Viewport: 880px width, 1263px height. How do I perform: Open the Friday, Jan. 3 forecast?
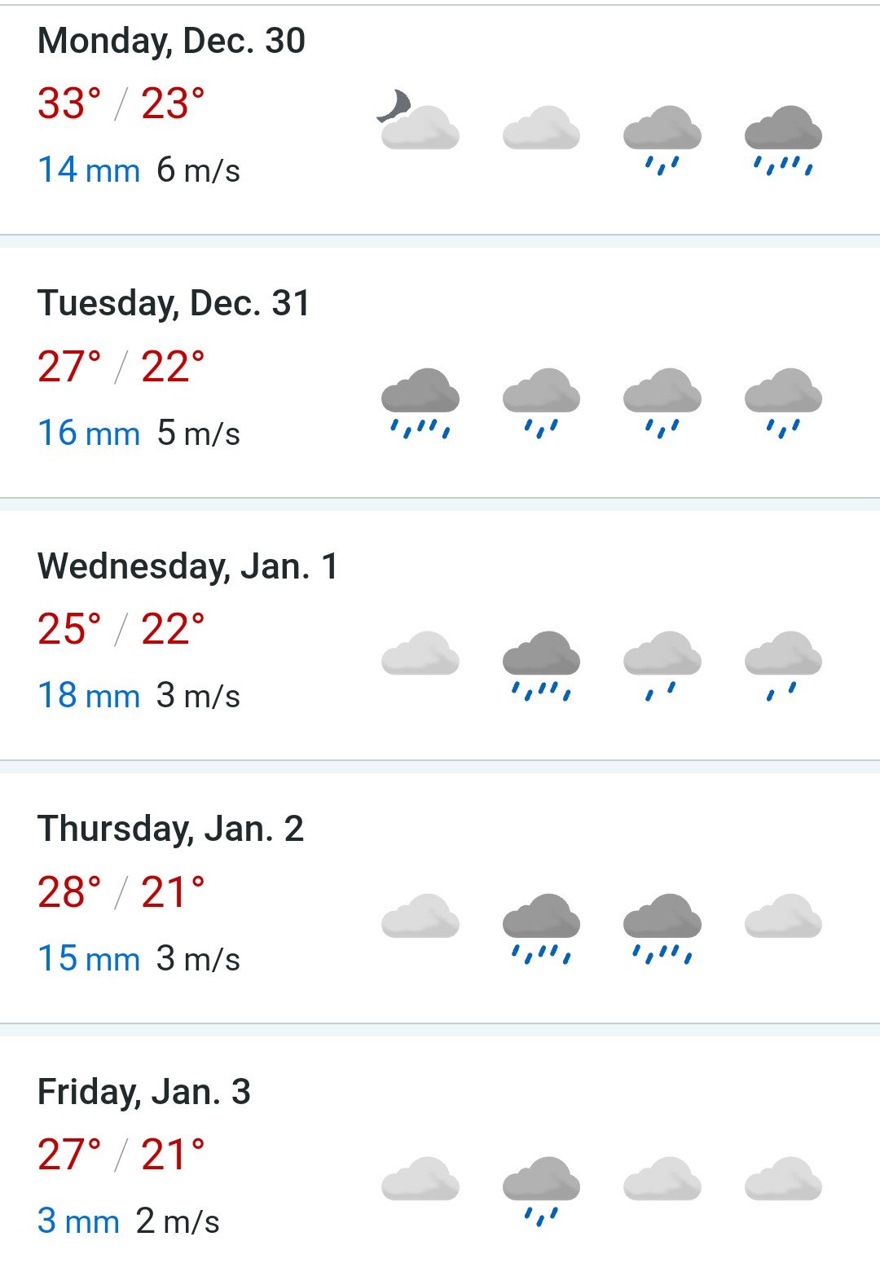pyautogui.click(x=440, y=1150)
